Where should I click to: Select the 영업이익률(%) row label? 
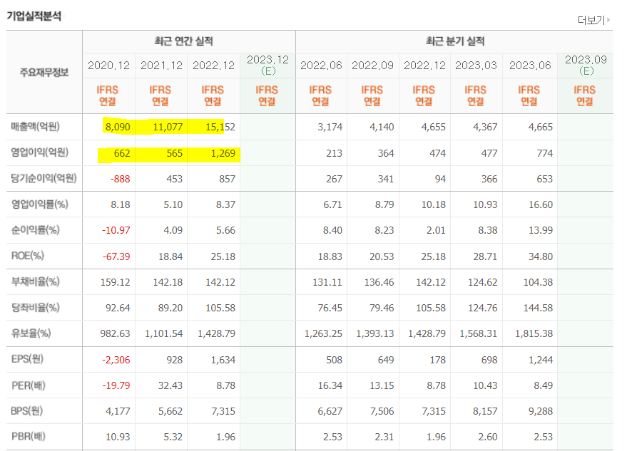point(39,204)
